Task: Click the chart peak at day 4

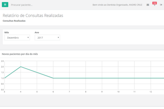Action: tap(21, 67)
